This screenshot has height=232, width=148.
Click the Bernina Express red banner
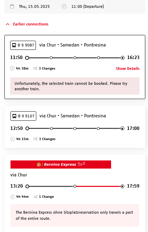[61, 165]
